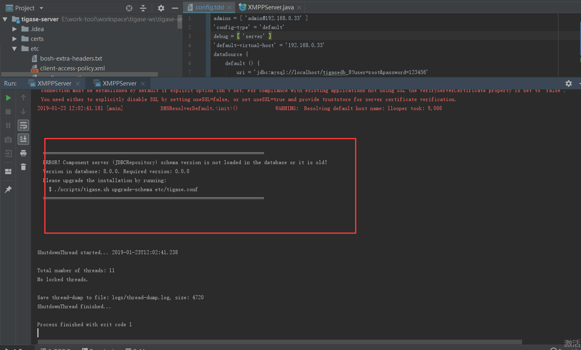Rerun XMPPServer with green play button
This screenshot has height=350, width=581.
[8, 98]
